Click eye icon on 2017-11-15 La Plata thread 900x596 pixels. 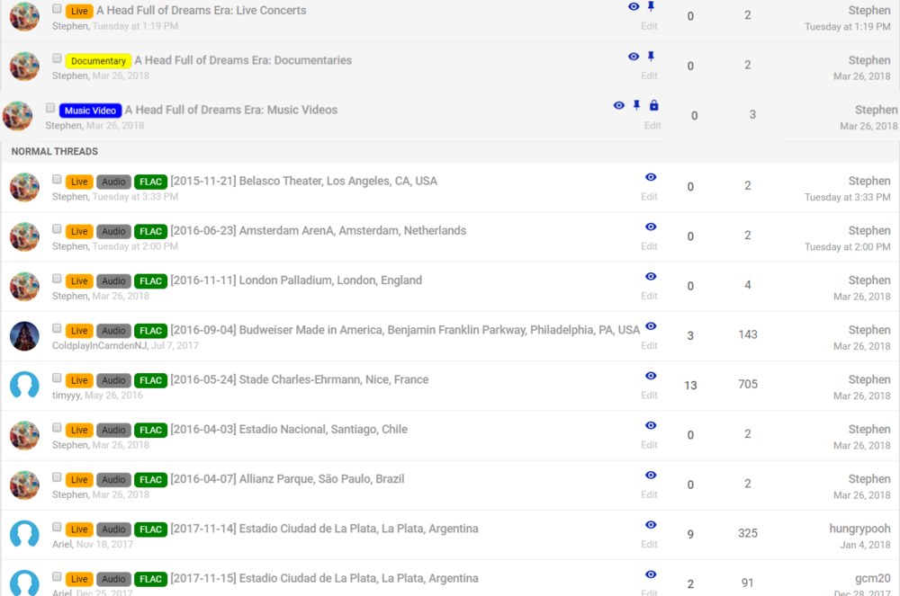(651, 574)
